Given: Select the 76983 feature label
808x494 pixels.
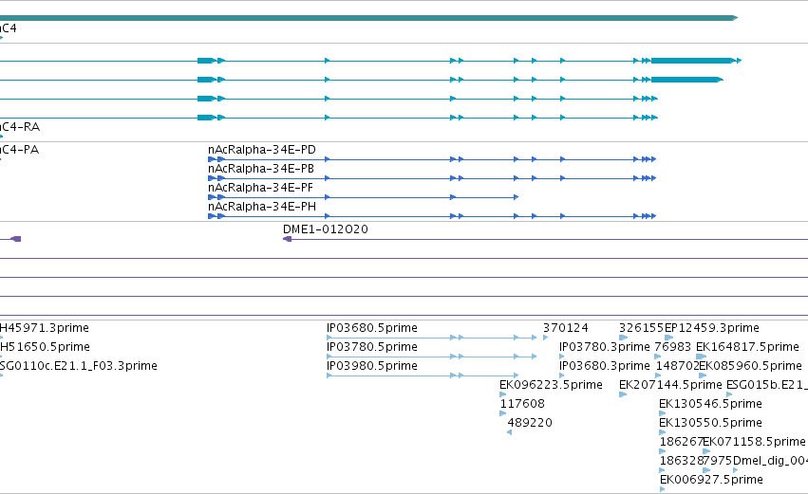Looking at the screenshot, I should (x=673, y=347).
